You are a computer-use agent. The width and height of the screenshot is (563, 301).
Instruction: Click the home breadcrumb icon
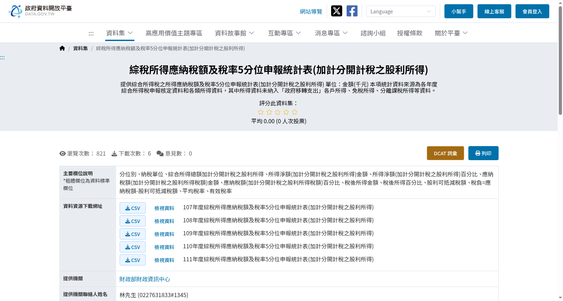pyautogui.click(x=62, y=48)
